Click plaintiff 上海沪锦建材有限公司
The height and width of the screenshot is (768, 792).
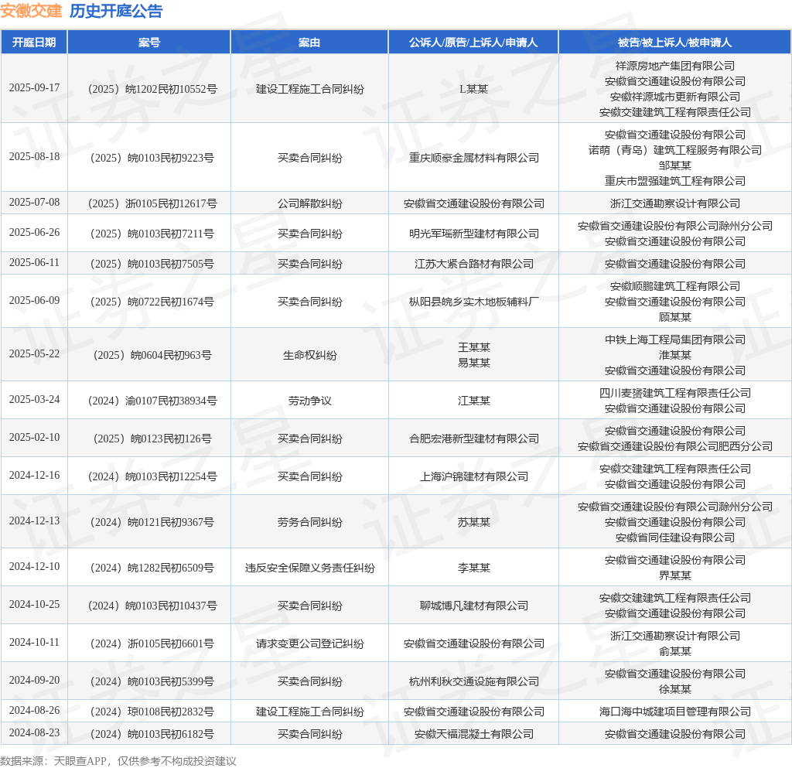click(x=474, y=476)
